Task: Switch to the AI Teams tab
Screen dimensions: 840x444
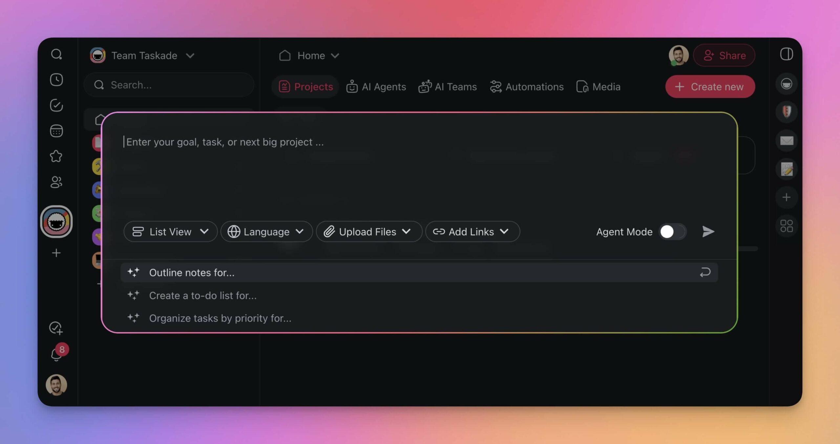Action: click(448, 86)
